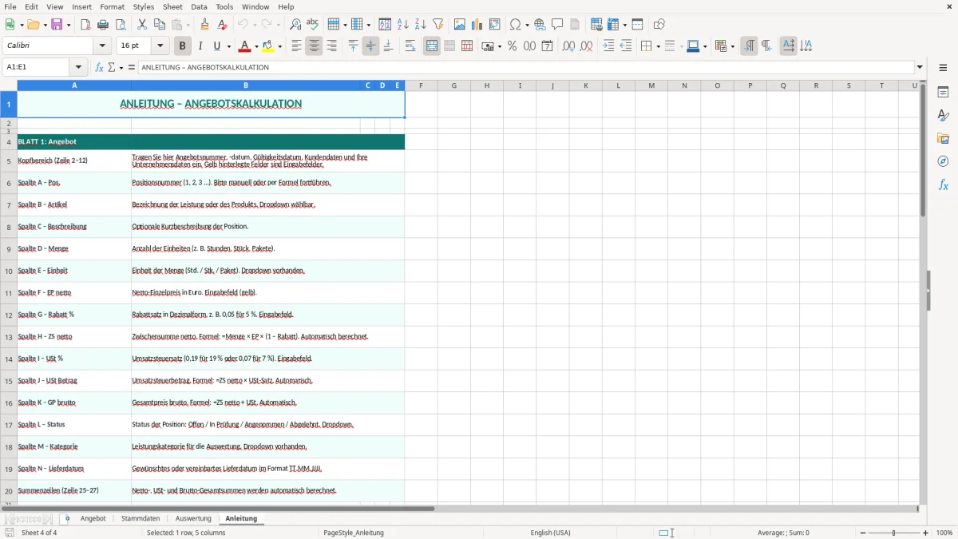This screenshot has height=539, width=958.
Task: Toggle bold formatting
Action: 183,46
